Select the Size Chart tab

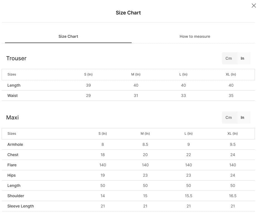tap(68, 36)
